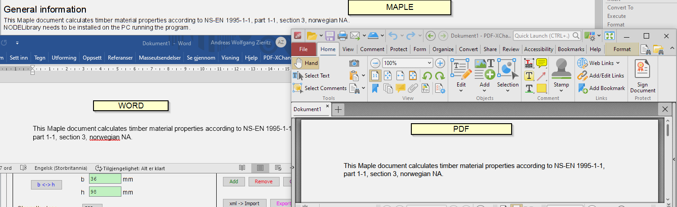Click the Fit Width view icon
The image size is (677, 207).
400,76
